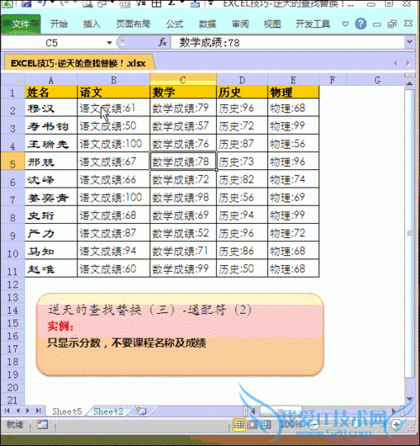Select column D header
420x446 pixels.
click(242, 80)
